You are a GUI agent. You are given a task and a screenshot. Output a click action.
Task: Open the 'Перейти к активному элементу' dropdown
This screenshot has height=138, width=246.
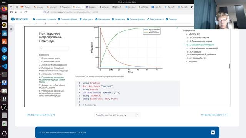click(x=117, y=115)
